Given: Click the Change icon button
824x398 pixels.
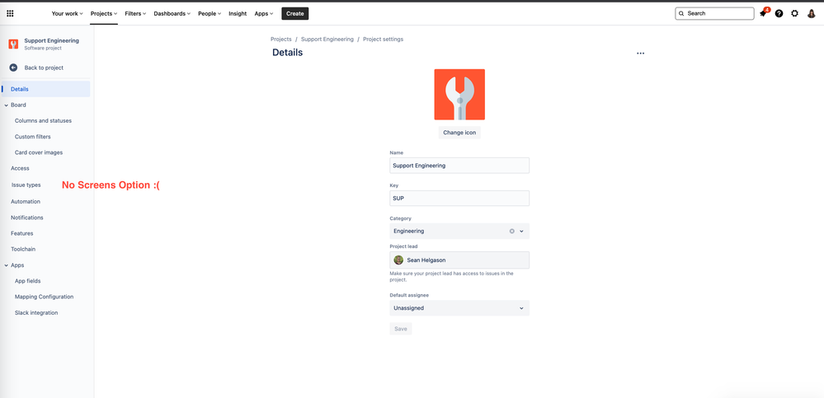Looking at the screenshot, I should click(459, 133).
